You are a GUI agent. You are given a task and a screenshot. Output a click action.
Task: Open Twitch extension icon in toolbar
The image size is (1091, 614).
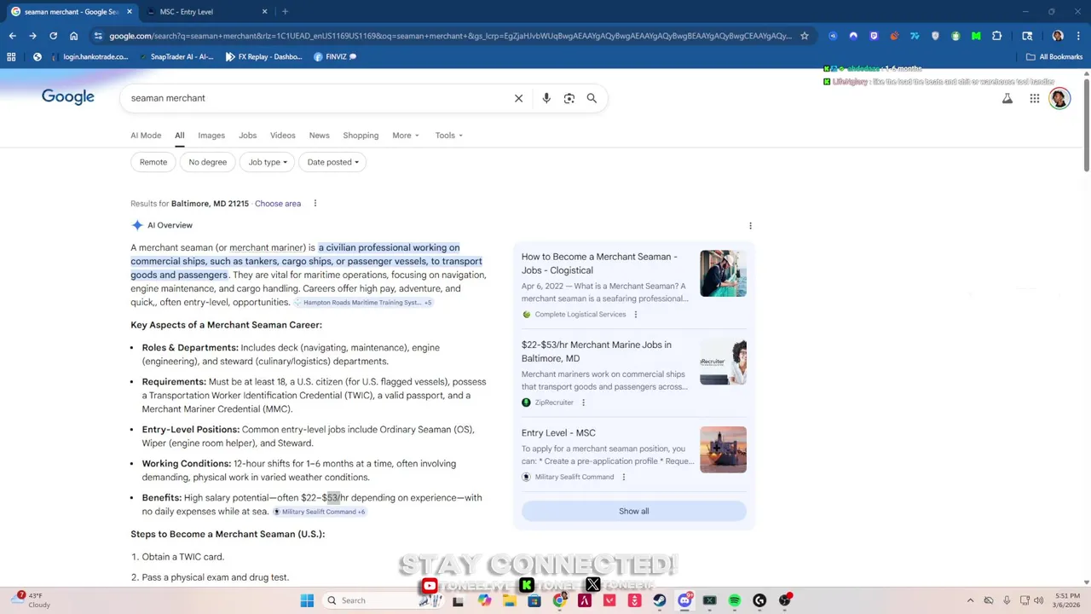point(874,36)
